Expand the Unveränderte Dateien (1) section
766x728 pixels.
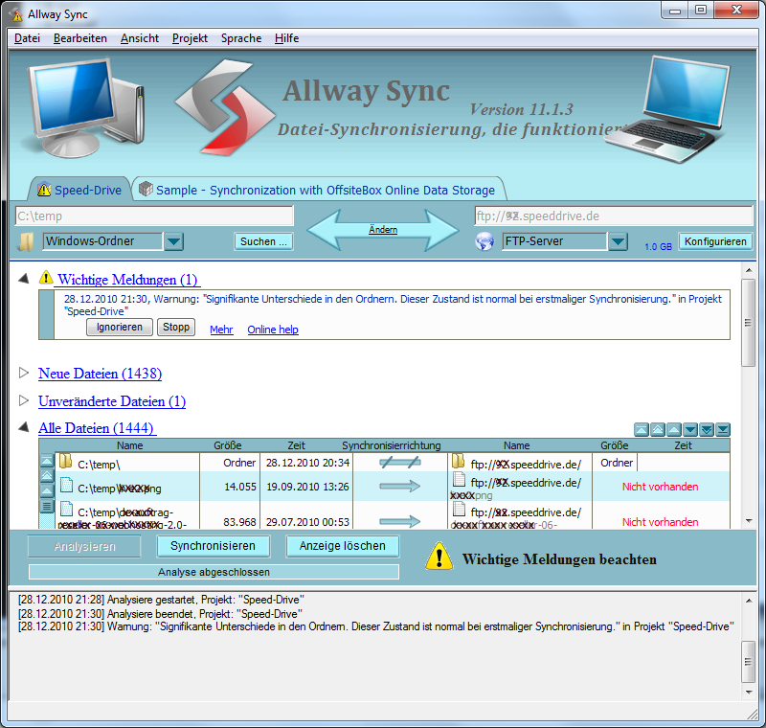25,400
